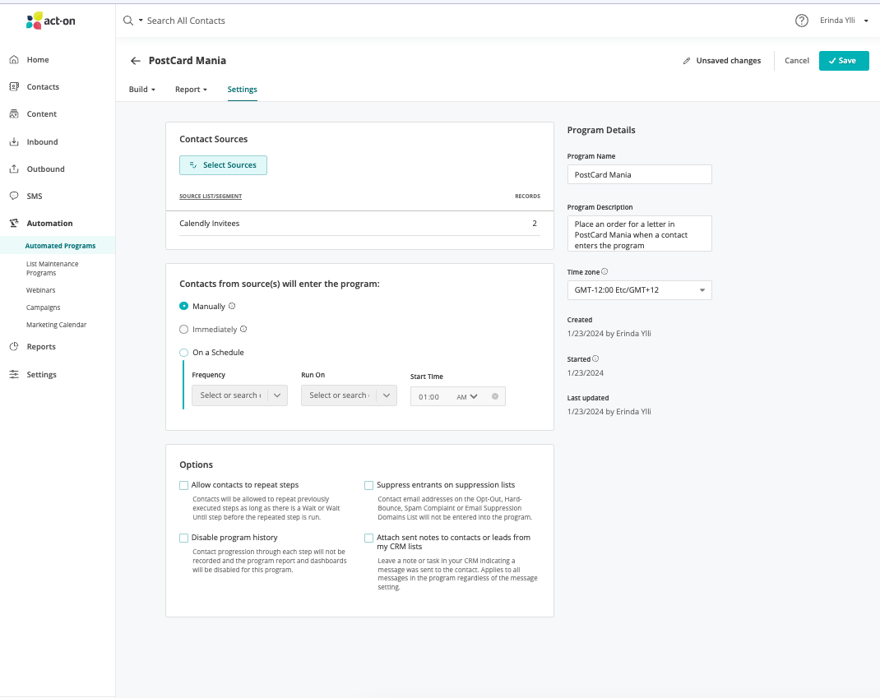880x698 pixels.
Task: Click the Home sidebar icon
Action: (x=14, y=59)
